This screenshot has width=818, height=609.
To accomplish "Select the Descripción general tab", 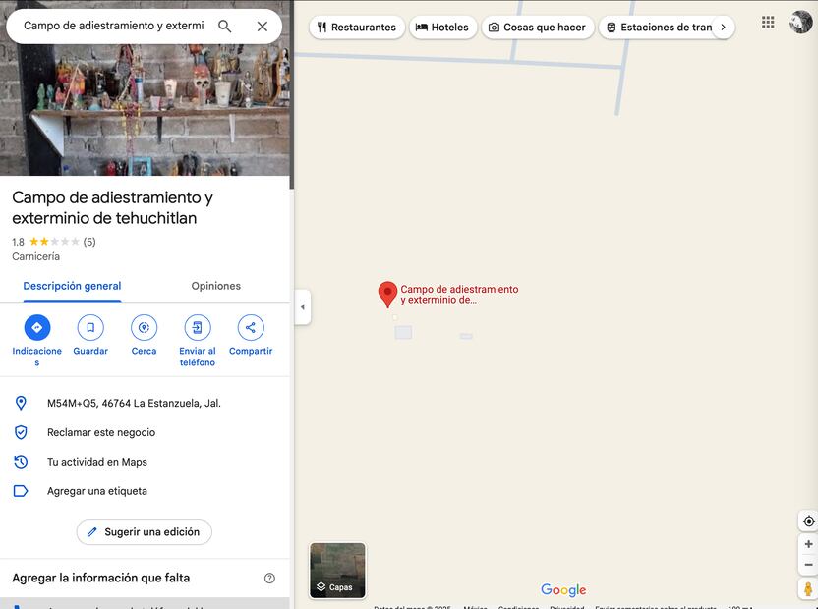I will tap(72, 286).
